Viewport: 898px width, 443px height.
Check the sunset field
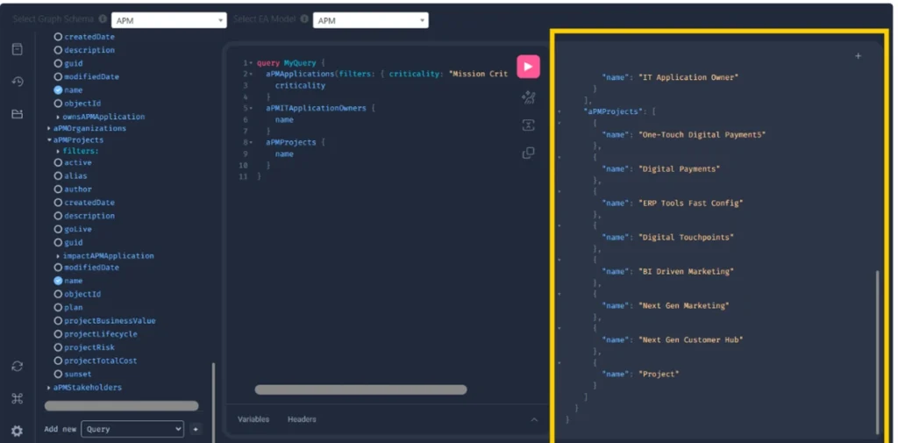58,375
